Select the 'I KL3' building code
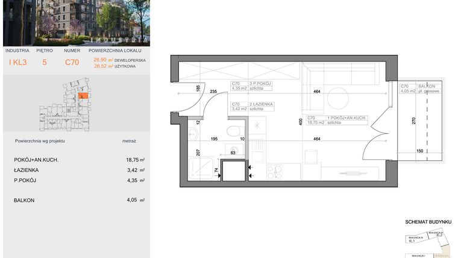 tap(18, 62)
